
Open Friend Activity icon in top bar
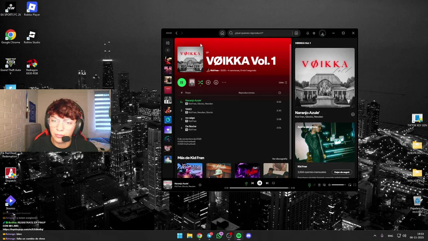point(314,33)
